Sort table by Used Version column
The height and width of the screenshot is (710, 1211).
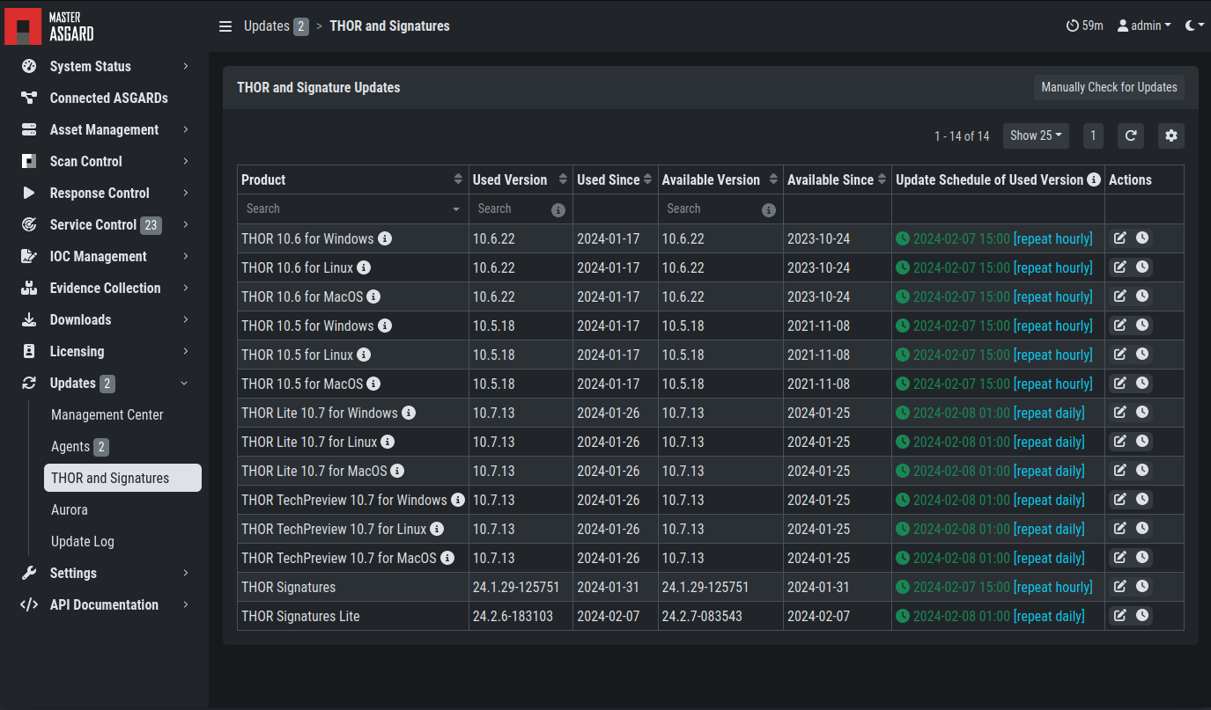point(563,179)
